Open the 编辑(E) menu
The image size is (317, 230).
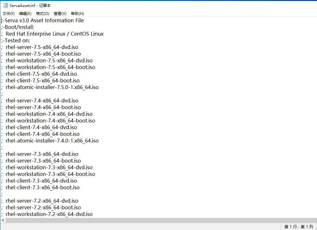[x=25, y=13]
